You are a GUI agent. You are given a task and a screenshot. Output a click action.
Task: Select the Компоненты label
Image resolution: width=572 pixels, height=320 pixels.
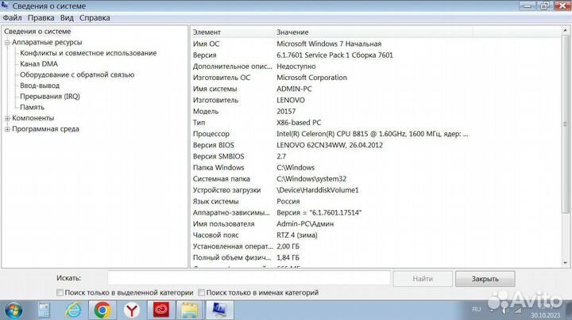pos(33,118)
